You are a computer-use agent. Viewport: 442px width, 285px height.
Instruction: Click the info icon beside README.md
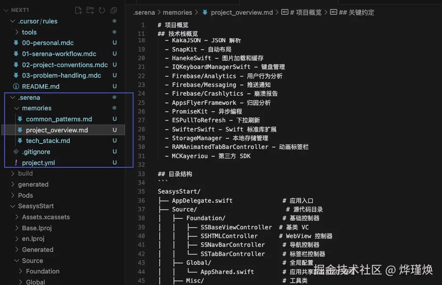16,86
